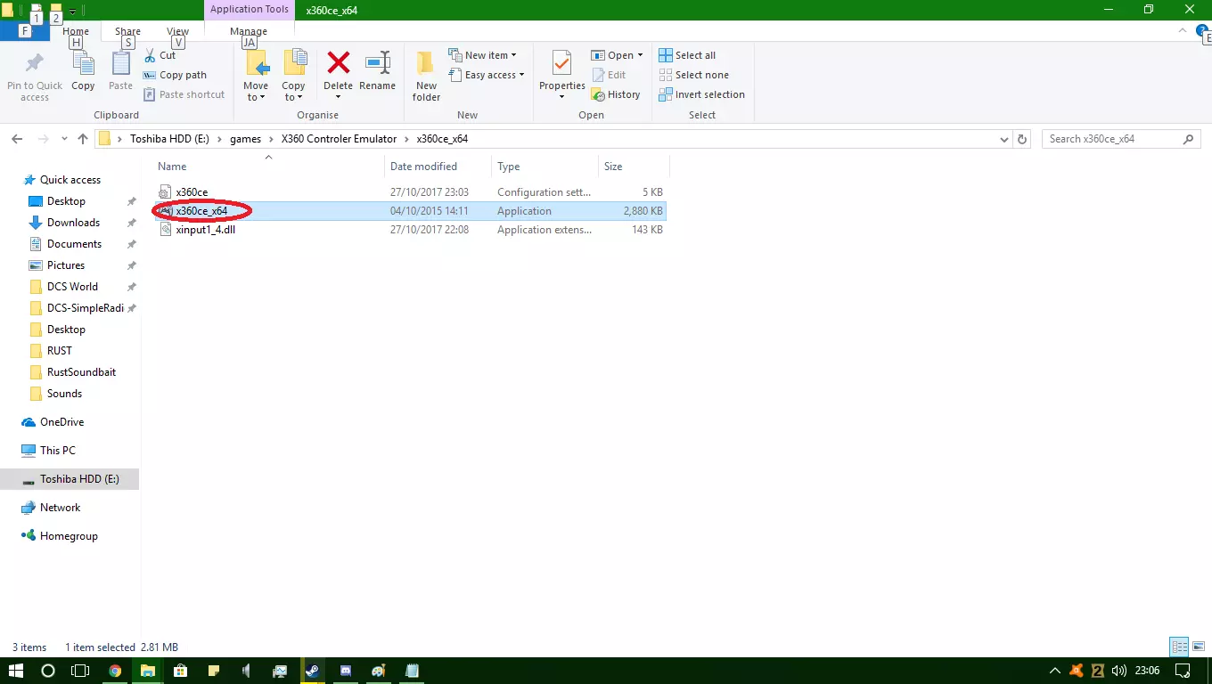Open the Avast tray icon
Viewport: 1212px width, 684px height.
(1077, 671)
